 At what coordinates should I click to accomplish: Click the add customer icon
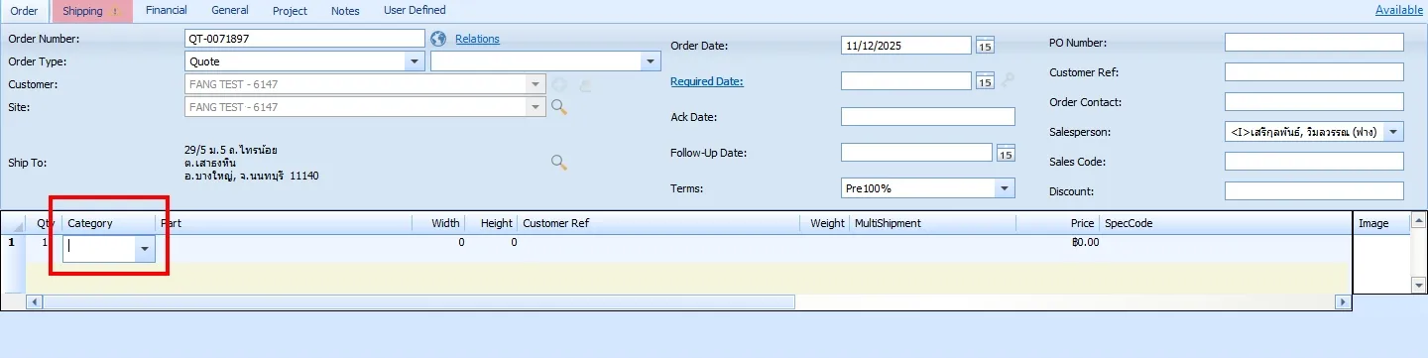point(559,84)
